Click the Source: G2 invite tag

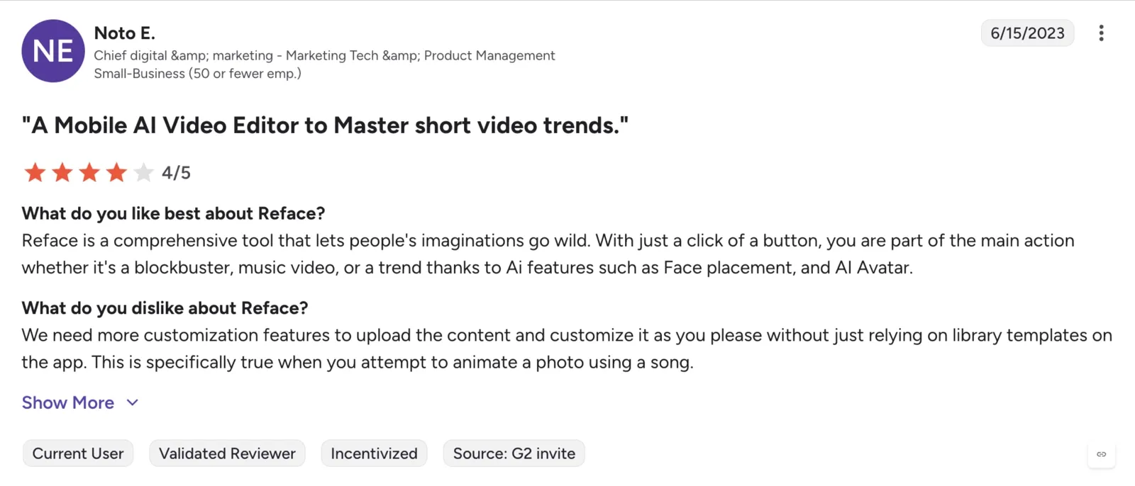514,453
